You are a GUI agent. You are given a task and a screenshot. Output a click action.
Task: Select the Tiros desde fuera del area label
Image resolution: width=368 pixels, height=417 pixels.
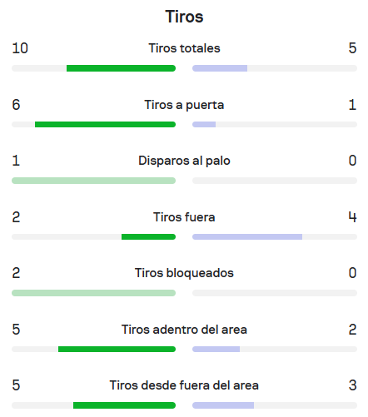tap(184, 385)
